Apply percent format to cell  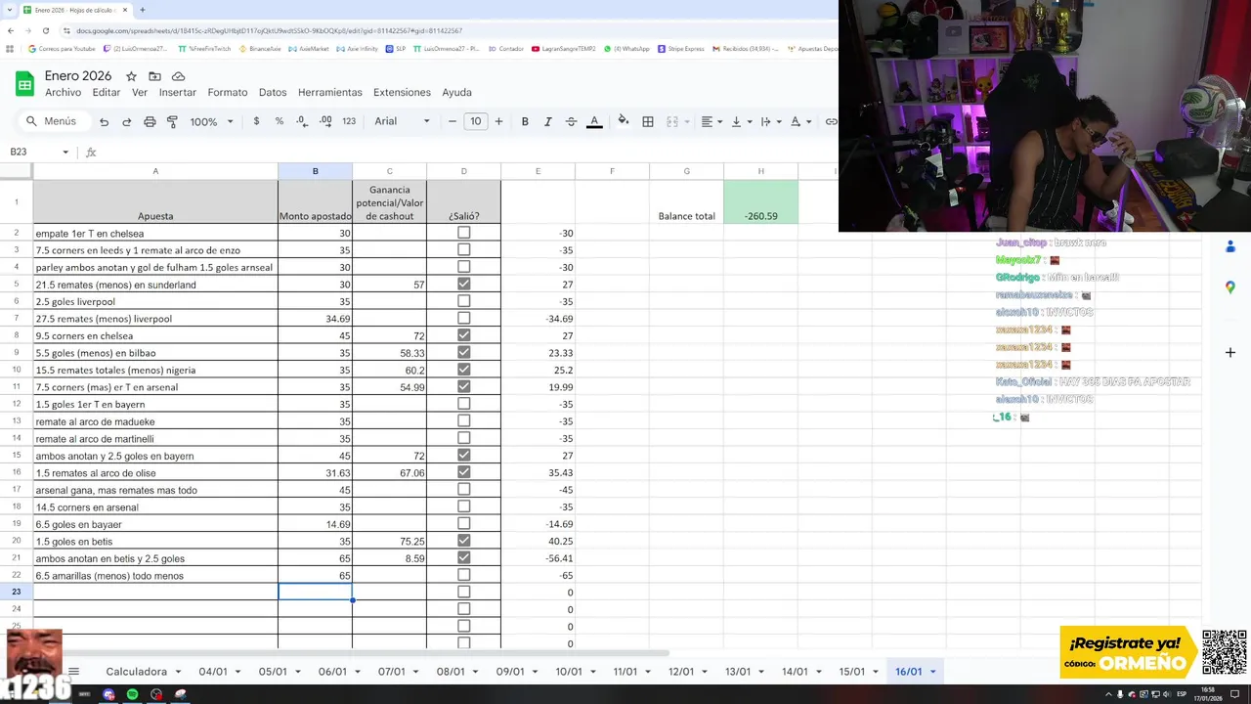(x=280, y=121)
